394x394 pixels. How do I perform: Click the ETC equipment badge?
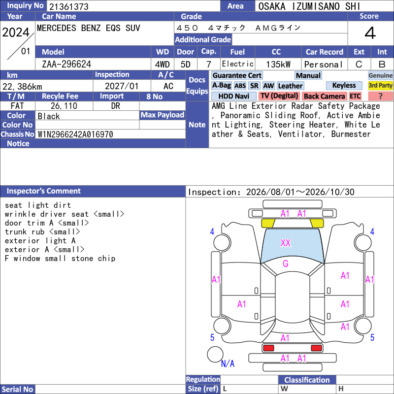[355, 96]
